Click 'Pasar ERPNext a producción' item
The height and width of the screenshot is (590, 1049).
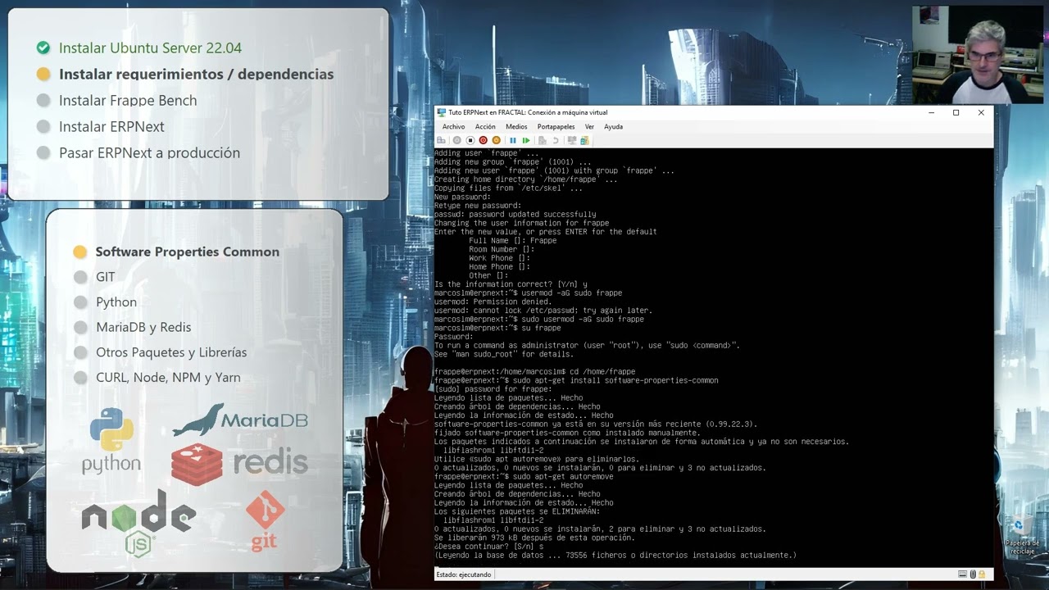coord(149,153)
